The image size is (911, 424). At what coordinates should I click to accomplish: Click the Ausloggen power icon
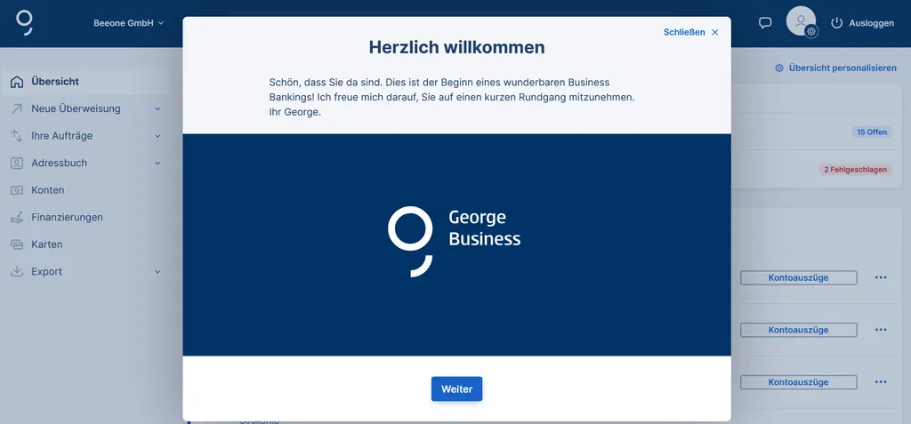(836, 23)
